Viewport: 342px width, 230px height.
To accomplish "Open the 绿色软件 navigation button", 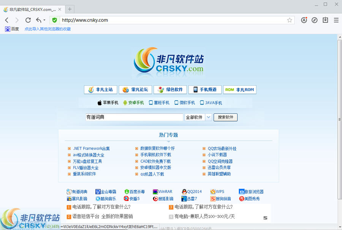I will pyautogui.click(x=170, y=90).
